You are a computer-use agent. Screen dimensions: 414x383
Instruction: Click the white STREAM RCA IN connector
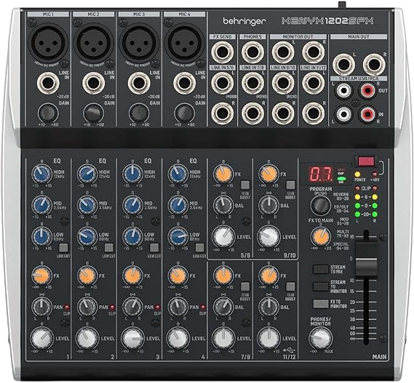[x=343, y=114]
